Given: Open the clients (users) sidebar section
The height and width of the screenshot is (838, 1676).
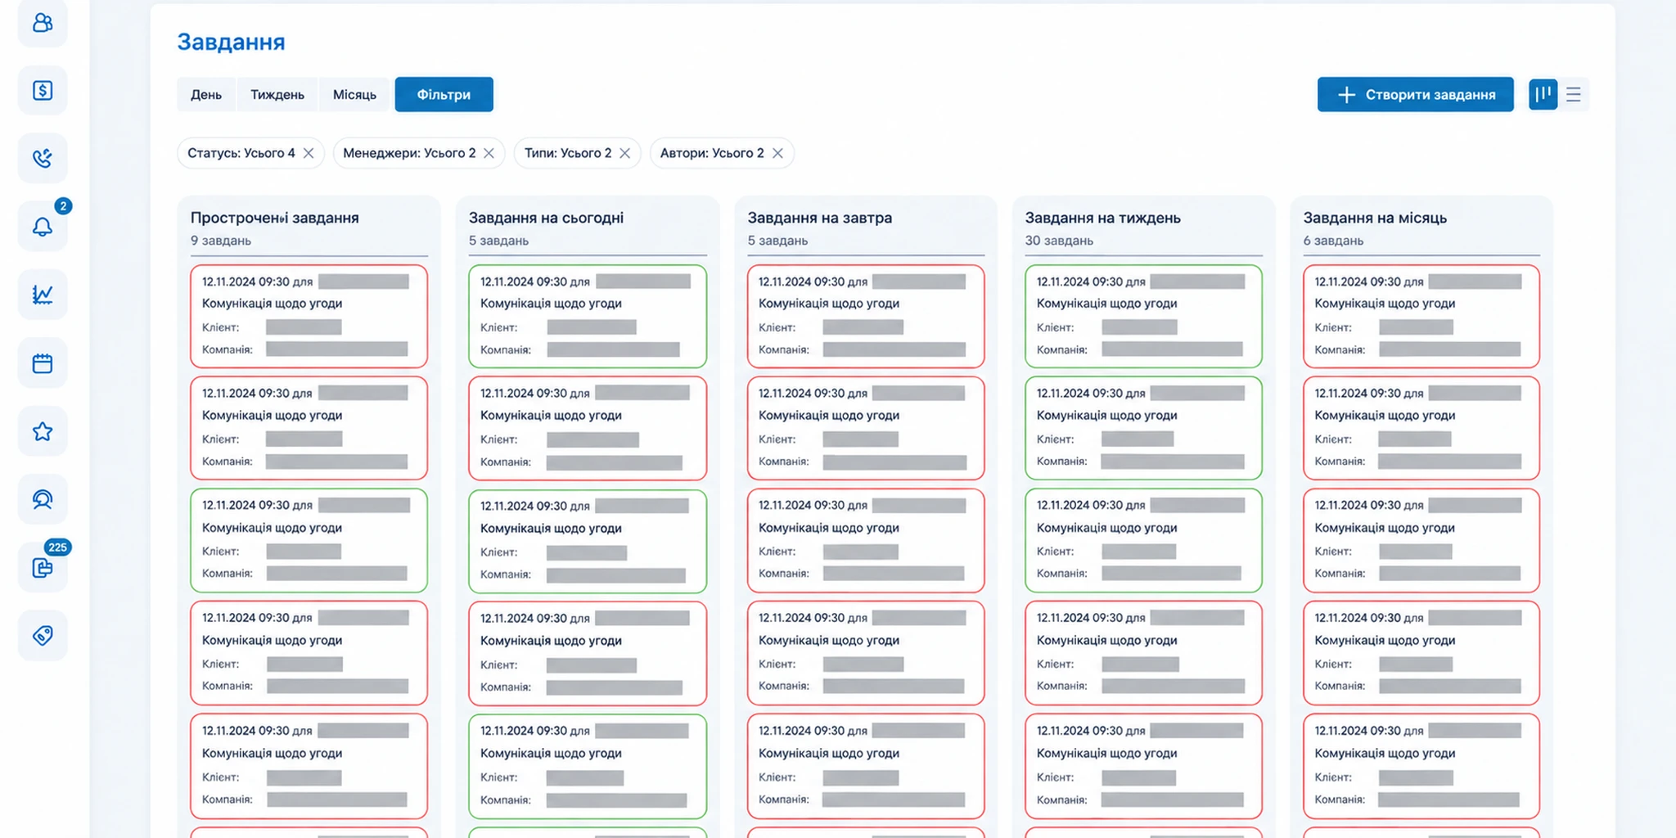Looking at the screenshot, I should point(43,22).
